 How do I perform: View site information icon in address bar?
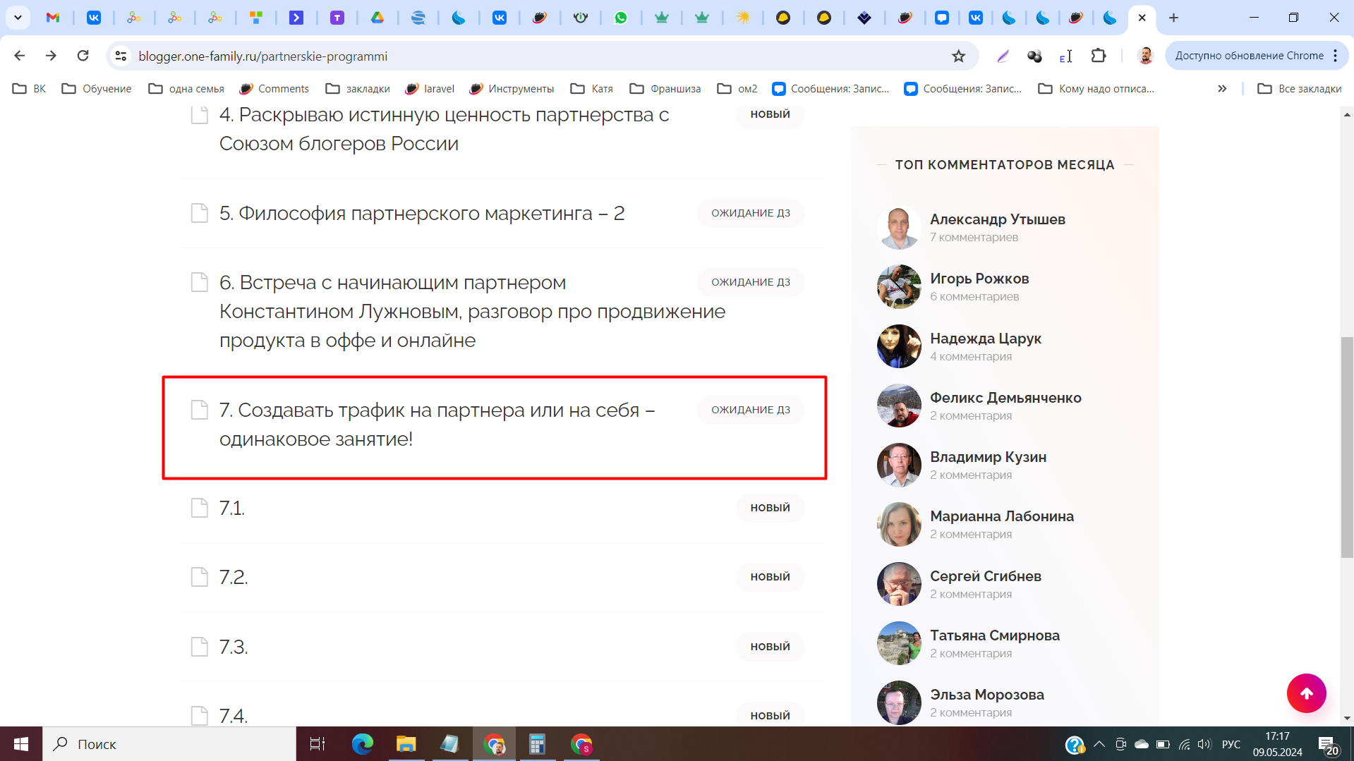[121, 56]
